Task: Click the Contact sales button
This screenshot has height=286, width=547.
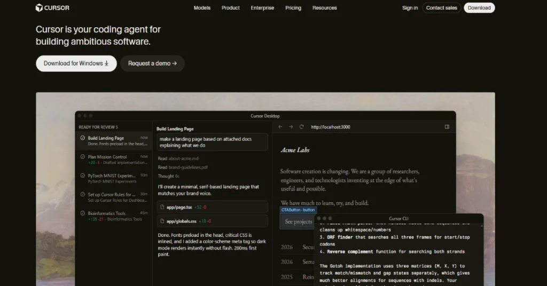Action: 441,7
